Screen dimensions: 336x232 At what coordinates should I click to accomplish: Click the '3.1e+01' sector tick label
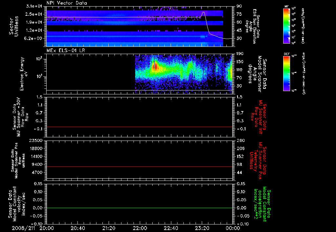click(x=34, y=6)
